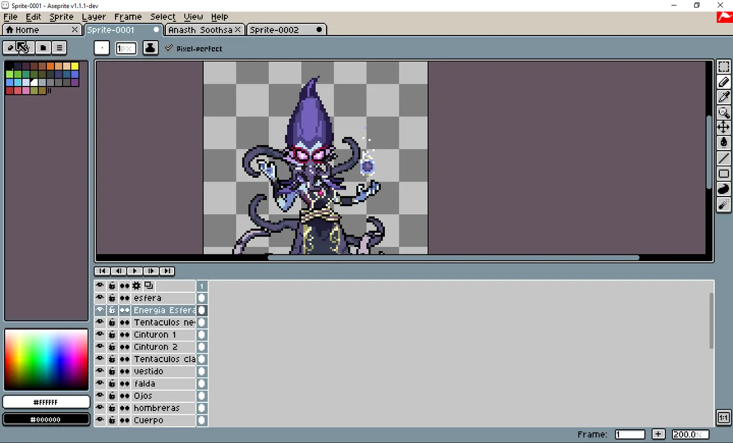
Task: Select the cel of layer esfera
Action: pyautogui.click(x=202, y=298)
